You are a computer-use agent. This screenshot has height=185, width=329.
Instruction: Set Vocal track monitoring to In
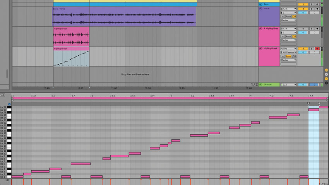coord(283,16)
